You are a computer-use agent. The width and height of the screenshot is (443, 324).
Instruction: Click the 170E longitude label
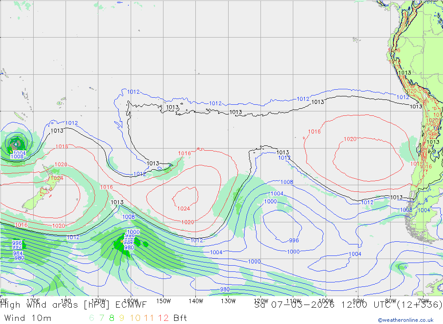tap(33, 301)
